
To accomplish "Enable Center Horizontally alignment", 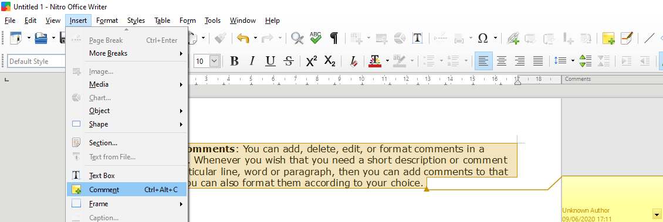I will (x=502, y=61).
